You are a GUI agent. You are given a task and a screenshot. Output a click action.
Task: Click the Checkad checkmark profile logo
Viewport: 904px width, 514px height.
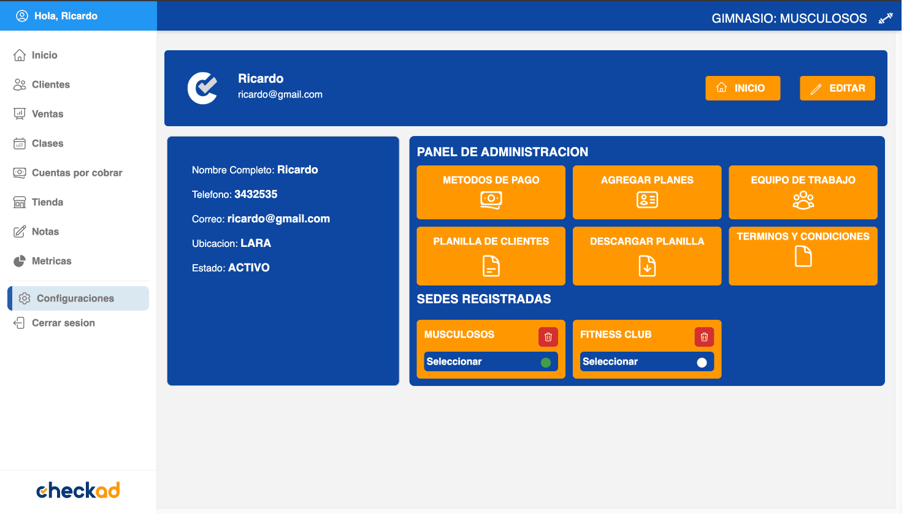[203, 88]
